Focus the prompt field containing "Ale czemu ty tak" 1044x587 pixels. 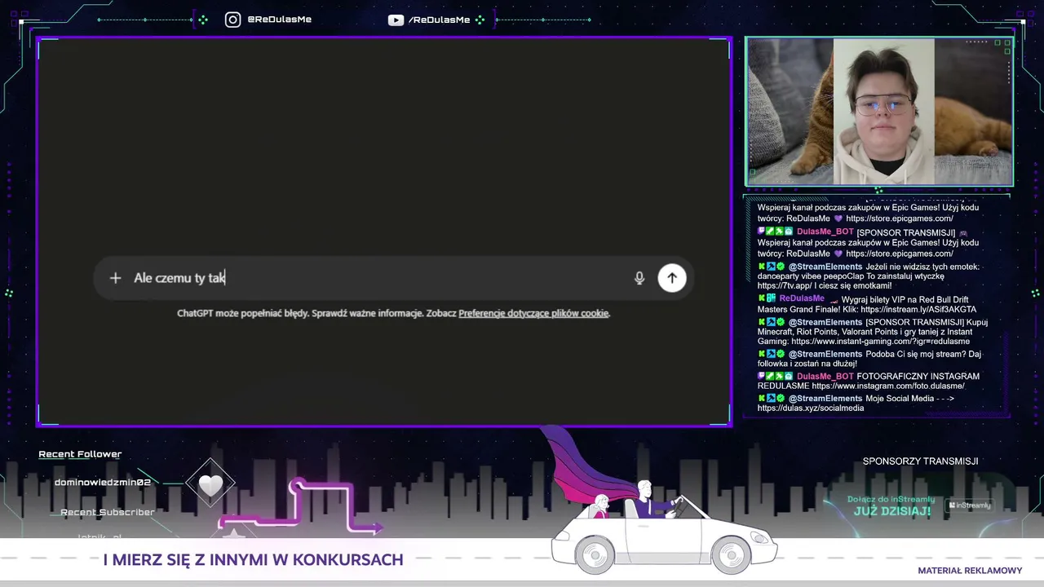393,278
